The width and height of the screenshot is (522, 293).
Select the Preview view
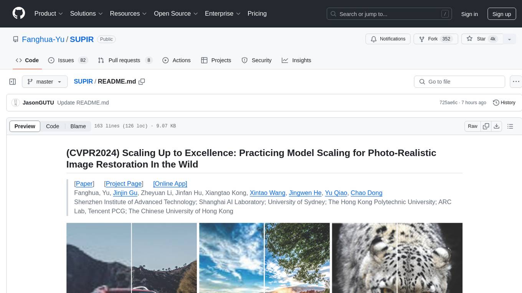click(25, 126)
